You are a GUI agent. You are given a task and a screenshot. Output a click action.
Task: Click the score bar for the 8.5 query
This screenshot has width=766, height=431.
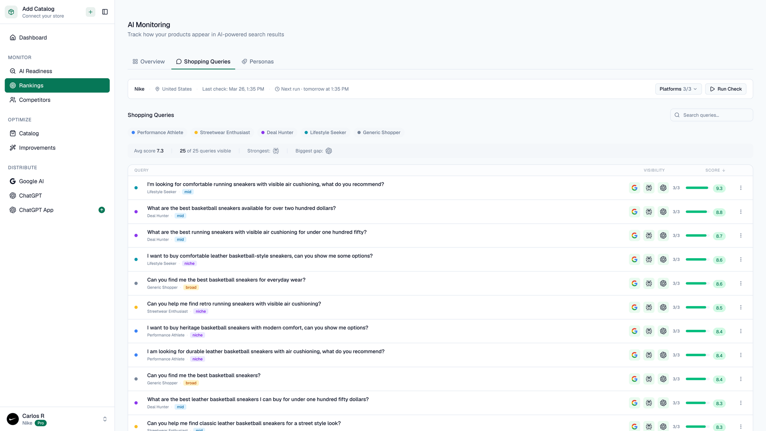[x=697, y=307]
